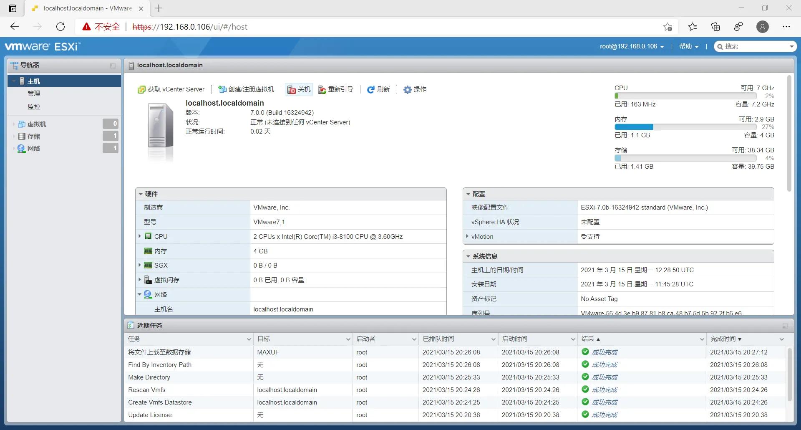Close the localhost.localdomain browser tab
The height and width of the screenshot is (430, 801).
tap(141, 8)
